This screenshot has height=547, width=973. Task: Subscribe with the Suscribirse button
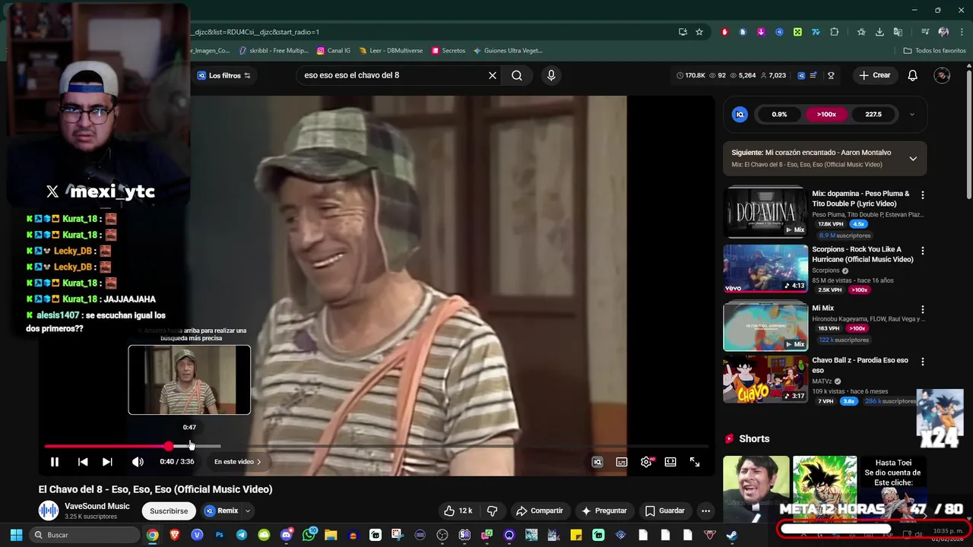pos(169,511)
